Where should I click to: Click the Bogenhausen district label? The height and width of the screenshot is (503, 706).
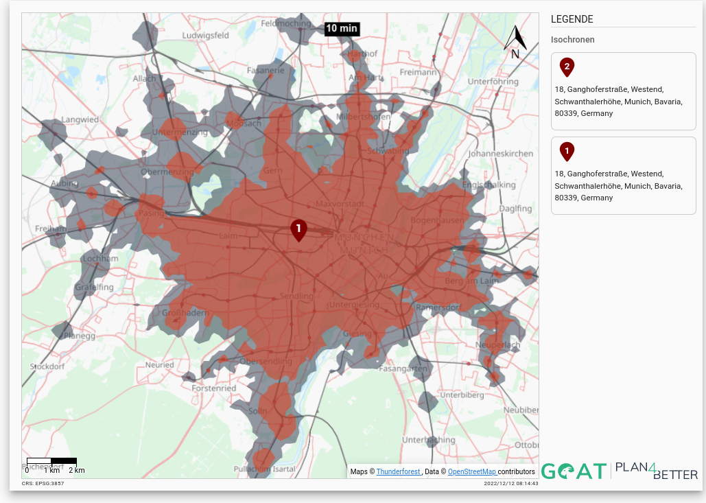pos(437,220)
